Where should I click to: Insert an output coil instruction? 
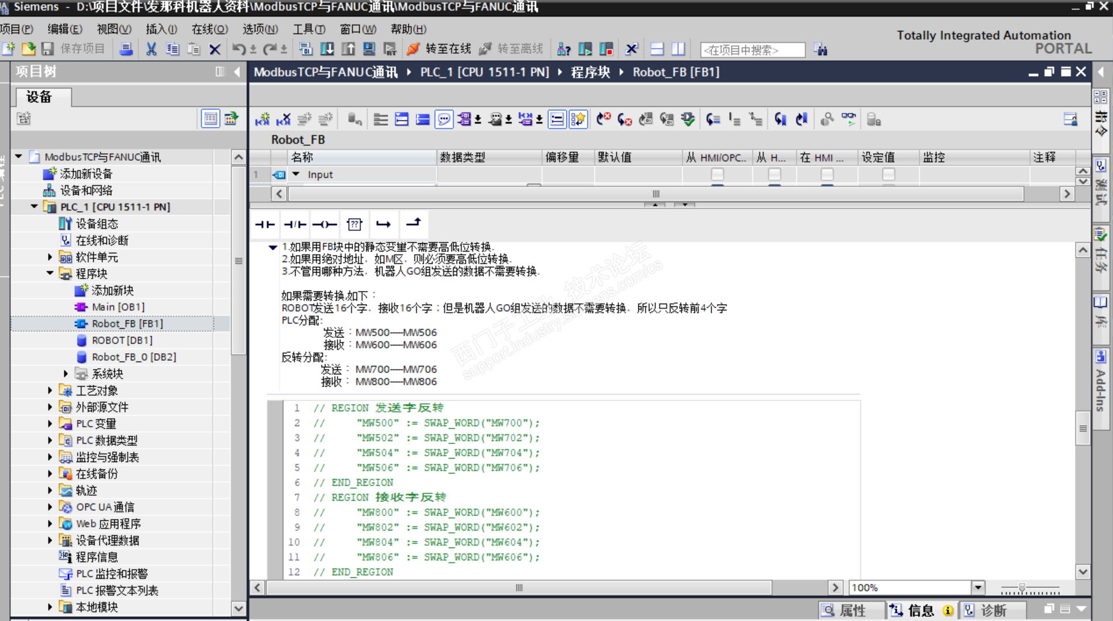point(324,224)
